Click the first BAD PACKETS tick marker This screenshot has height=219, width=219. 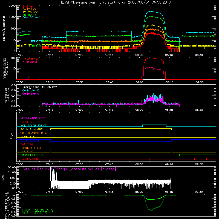149,159
